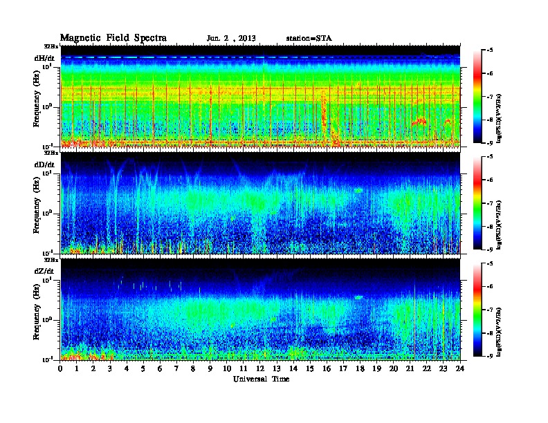The width and height of the screenshot is (548, 423).
Task: Click the dZ/dt spectrogram plot area
Action: (x=260, y=310)
